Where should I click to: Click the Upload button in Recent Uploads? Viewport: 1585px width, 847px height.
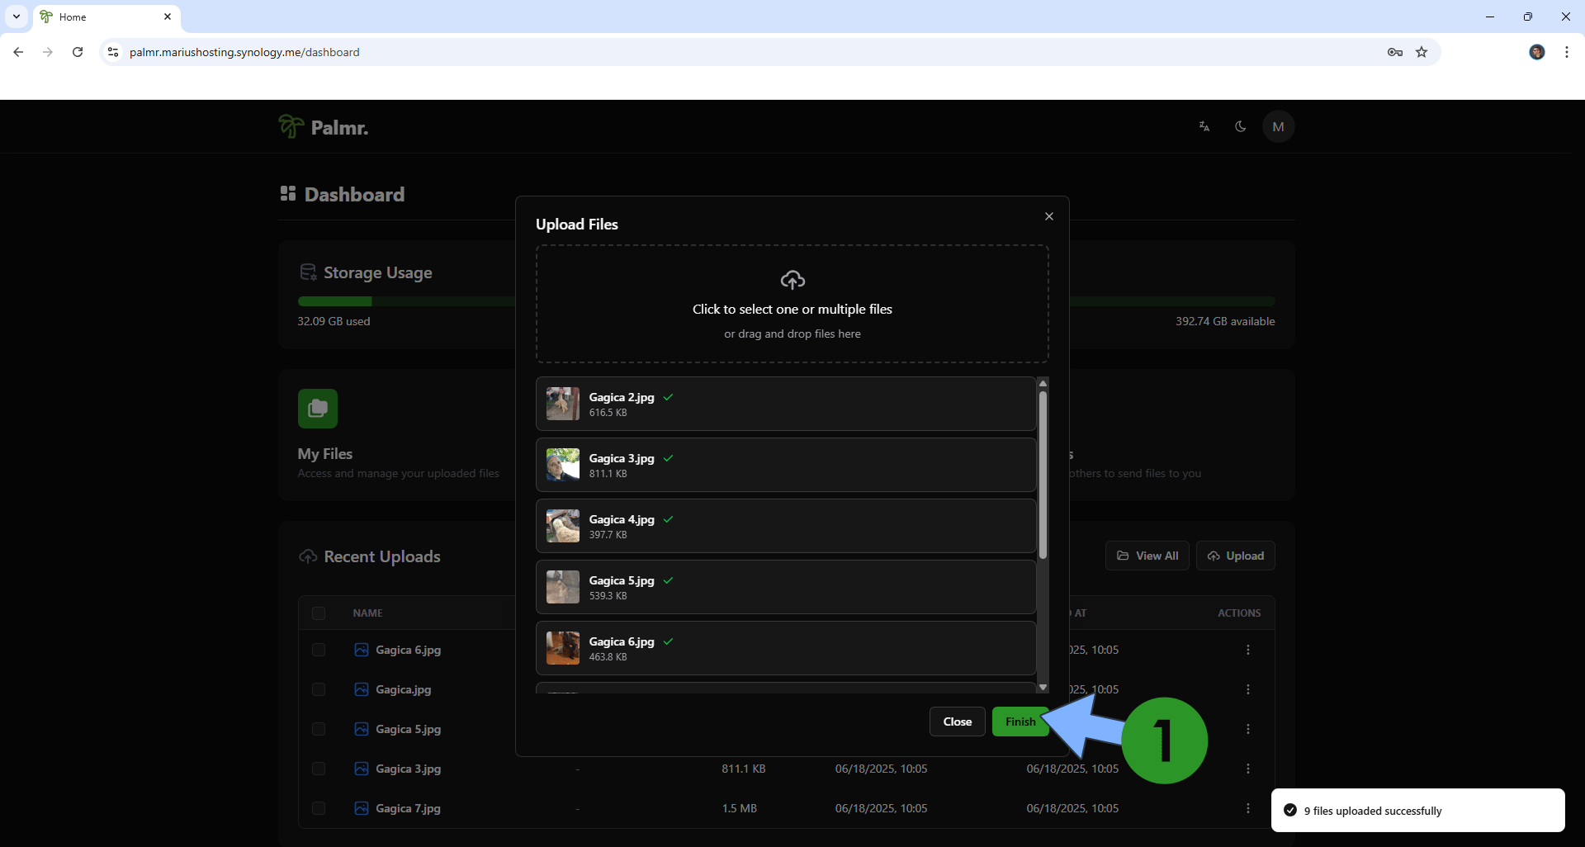(x=1236, y=556)
